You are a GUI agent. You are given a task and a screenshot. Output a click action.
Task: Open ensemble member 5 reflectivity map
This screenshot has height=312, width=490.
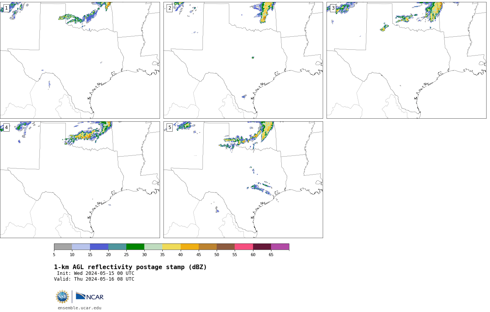243,180
